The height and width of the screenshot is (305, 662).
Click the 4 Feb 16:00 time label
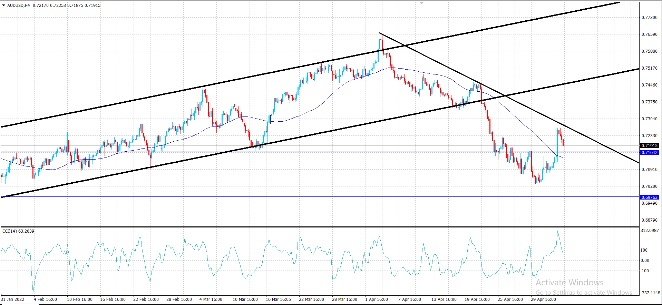point(45,299)
